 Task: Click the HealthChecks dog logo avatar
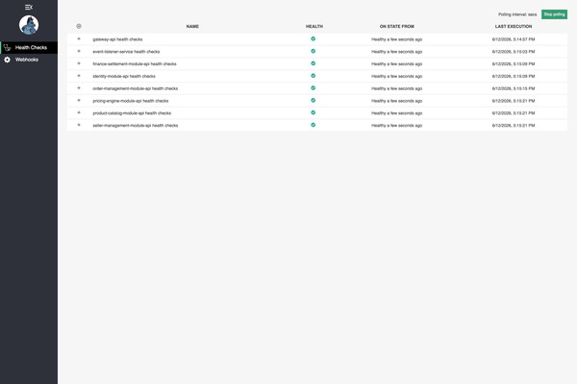(x=29, y=25)
